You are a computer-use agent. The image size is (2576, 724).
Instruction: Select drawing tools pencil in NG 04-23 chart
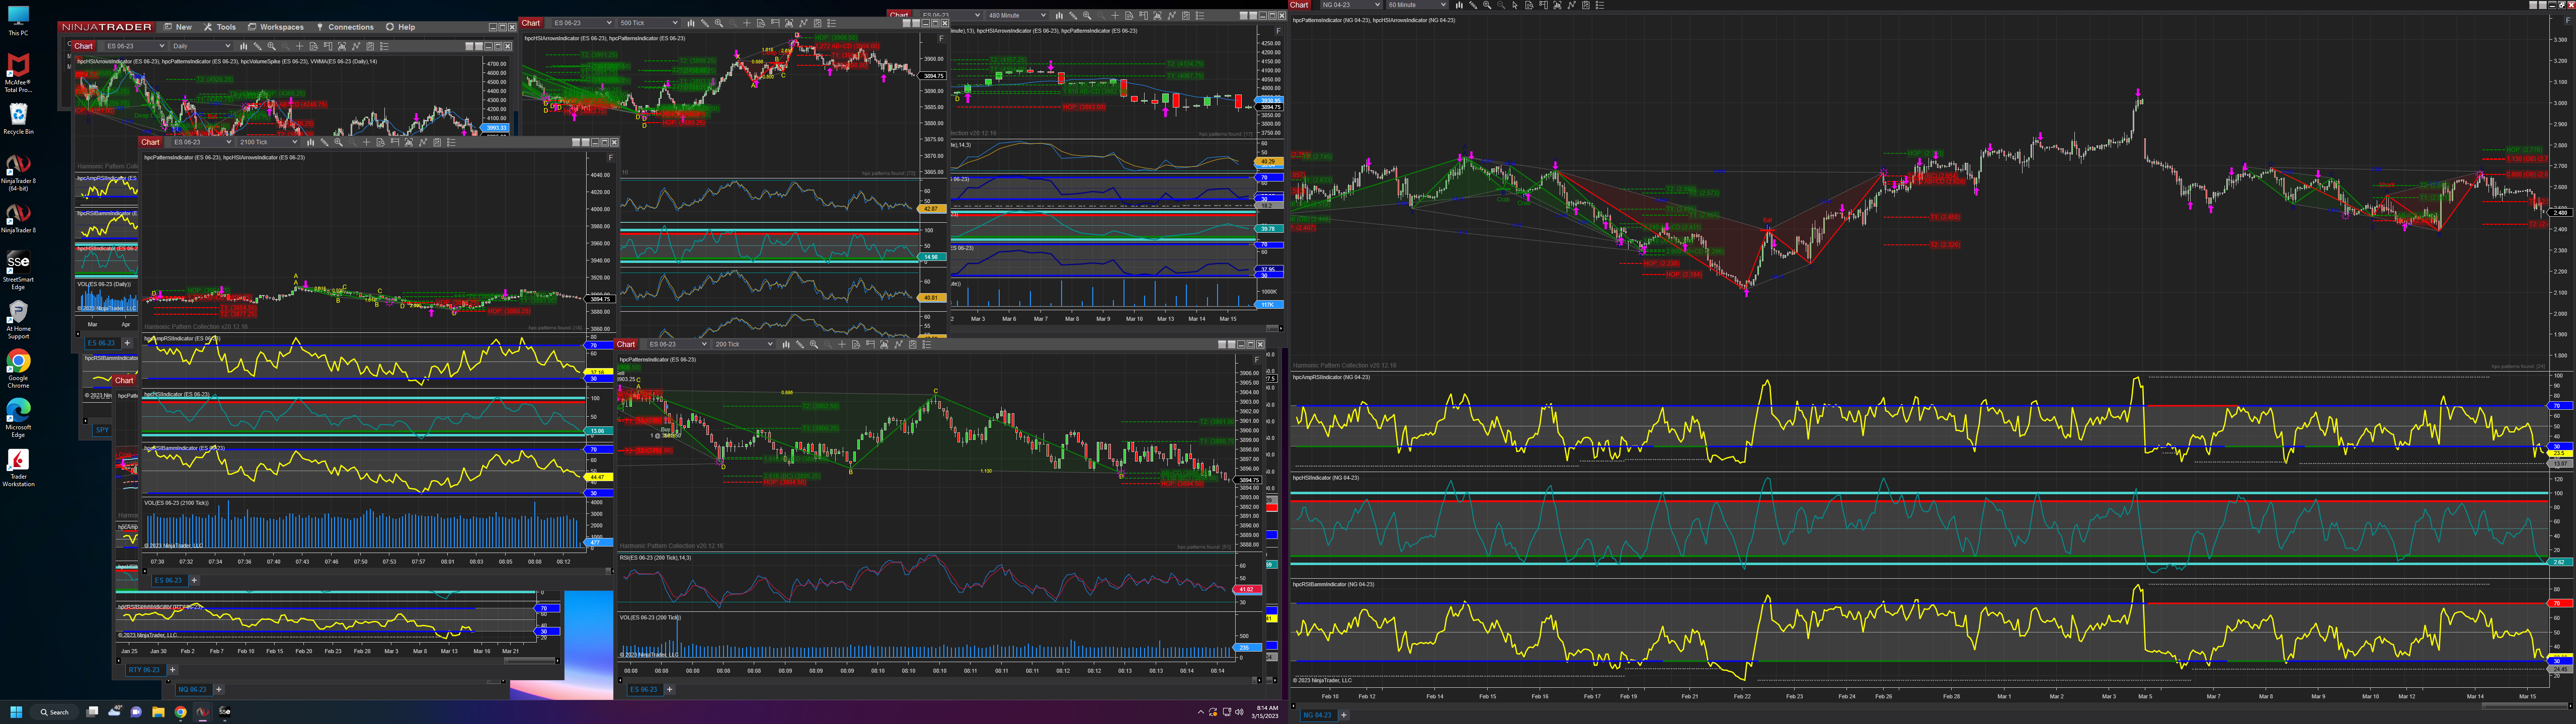pyautogui.click(x=1474, y=5)
